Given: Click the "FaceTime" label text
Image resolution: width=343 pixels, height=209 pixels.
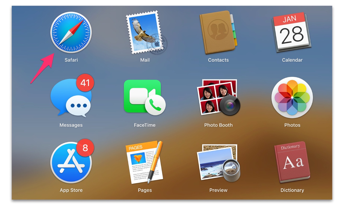Looking at the screenshot, I should click(x=145, y=125).
